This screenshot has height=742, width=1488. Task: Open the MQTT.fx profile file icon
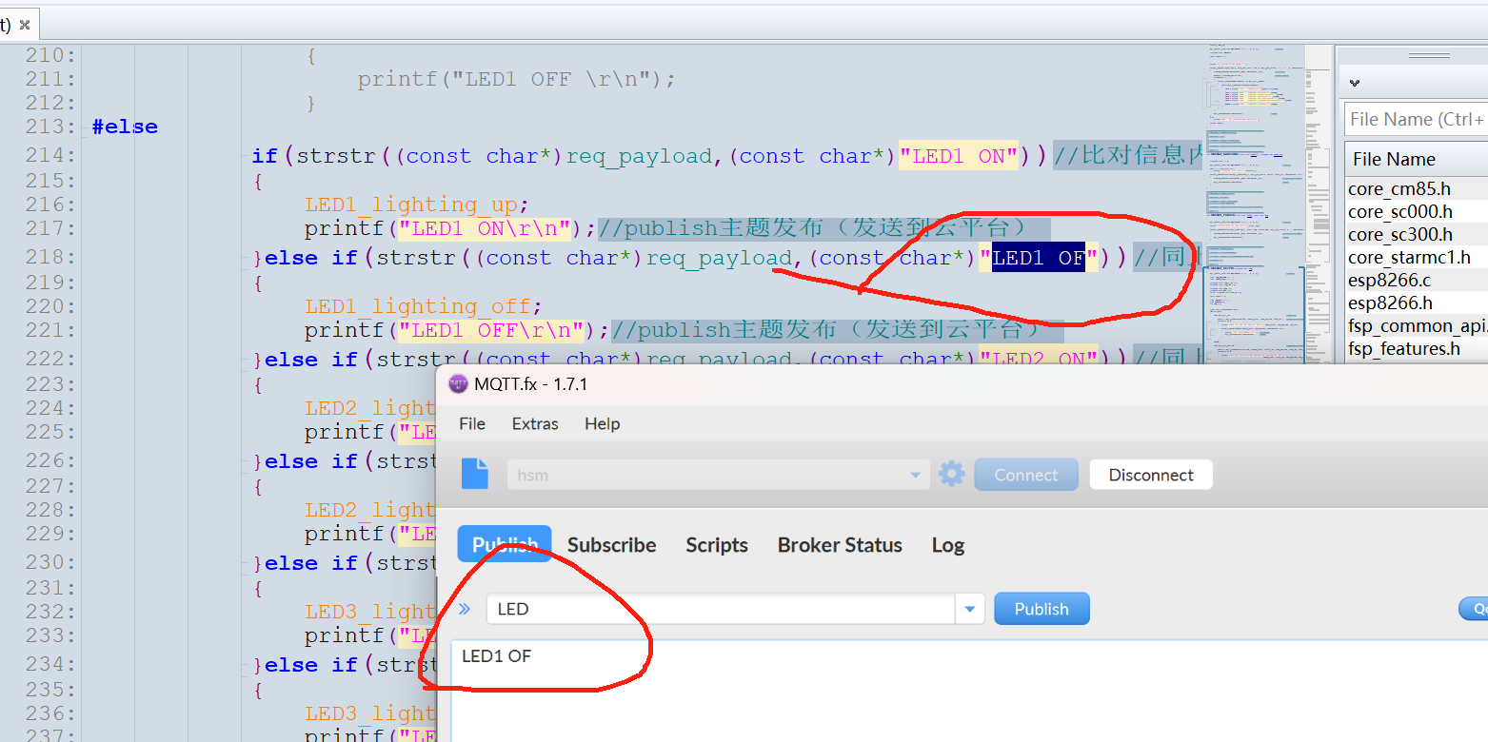point(475,474)
